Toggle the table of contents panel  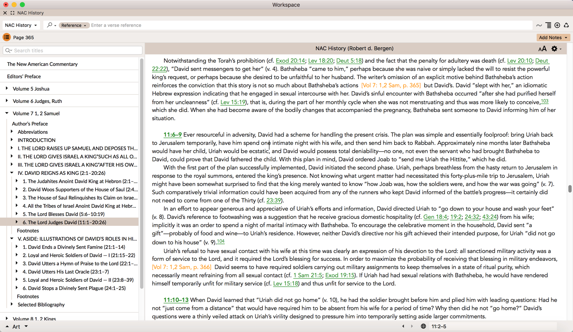coord(7,37)
